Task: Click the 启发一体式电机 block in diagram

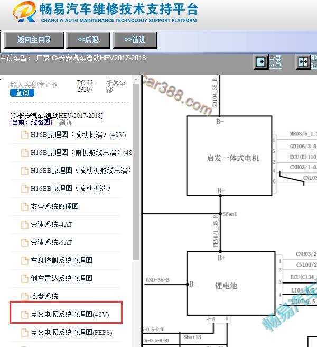Action: [229, 156]
